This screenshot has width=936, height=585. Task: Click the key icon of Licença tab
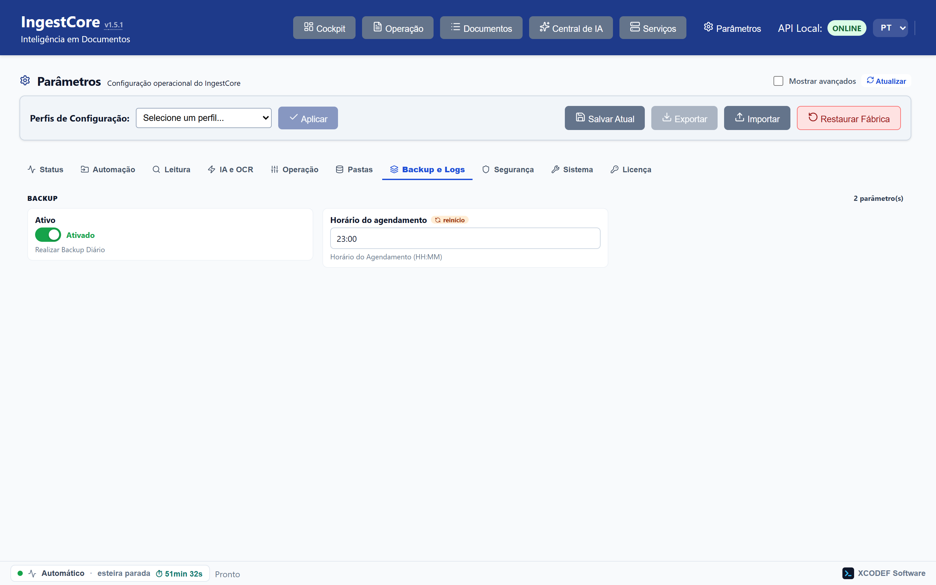point(614,169)
